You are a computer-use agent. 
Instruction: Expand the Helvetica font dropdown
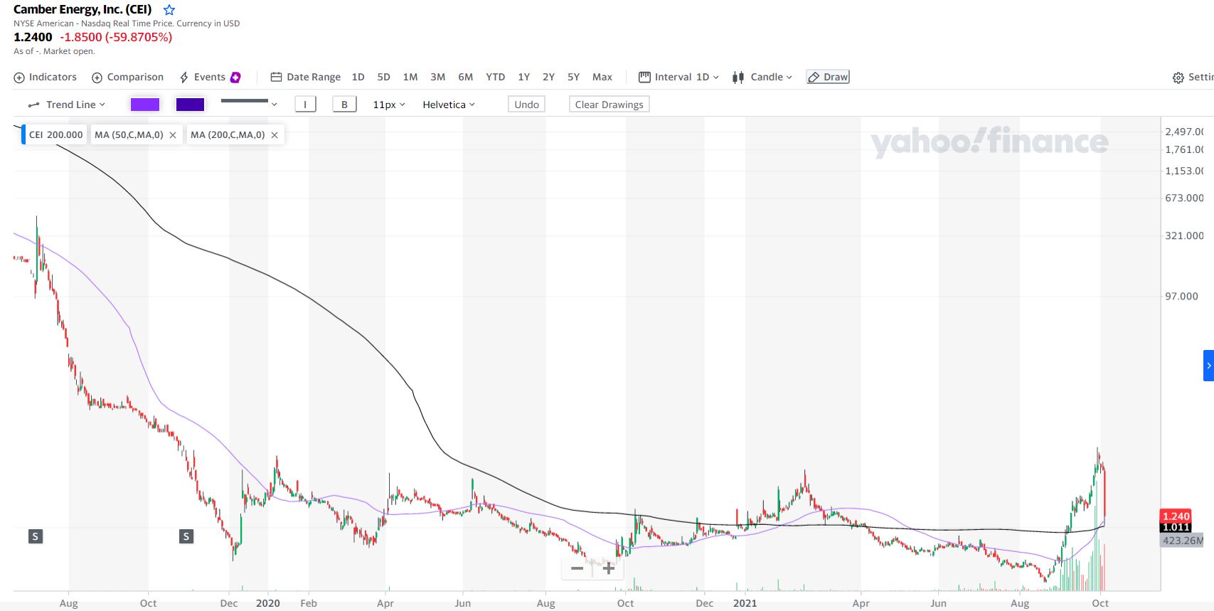[449, 105]
